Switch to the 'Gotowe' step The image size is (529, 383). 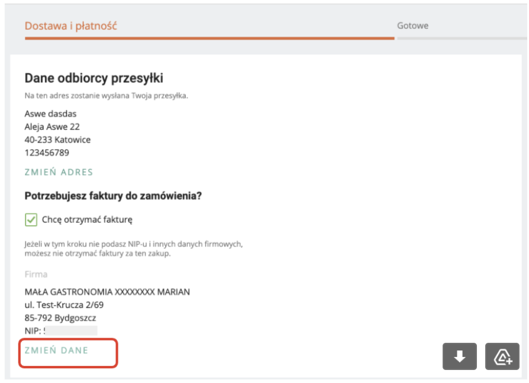point(412,25)
